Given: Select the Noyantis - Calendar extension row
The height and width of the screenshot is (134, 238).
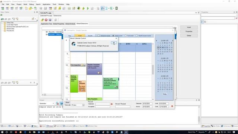Looking at the screenshot, I should click(55, 32).
